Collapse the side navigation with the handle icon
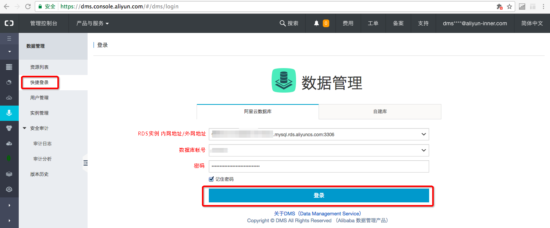 [85, 163]
